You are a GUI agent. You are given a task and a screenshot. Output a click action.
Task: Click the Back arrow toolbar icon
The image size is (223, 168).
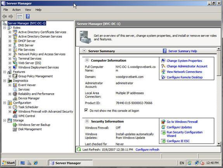(5, 17)
